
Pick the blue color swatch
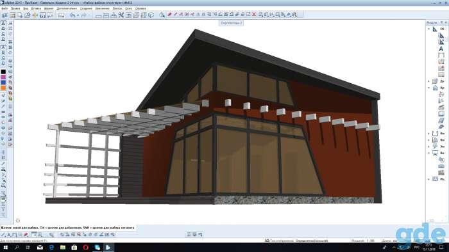point(3,83)
